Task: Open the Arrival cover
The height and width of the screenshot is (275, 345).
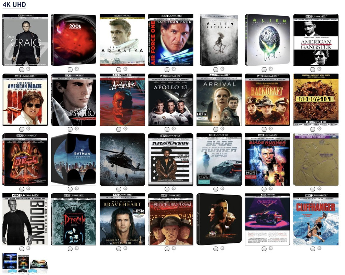Action: tap(219, 100)
